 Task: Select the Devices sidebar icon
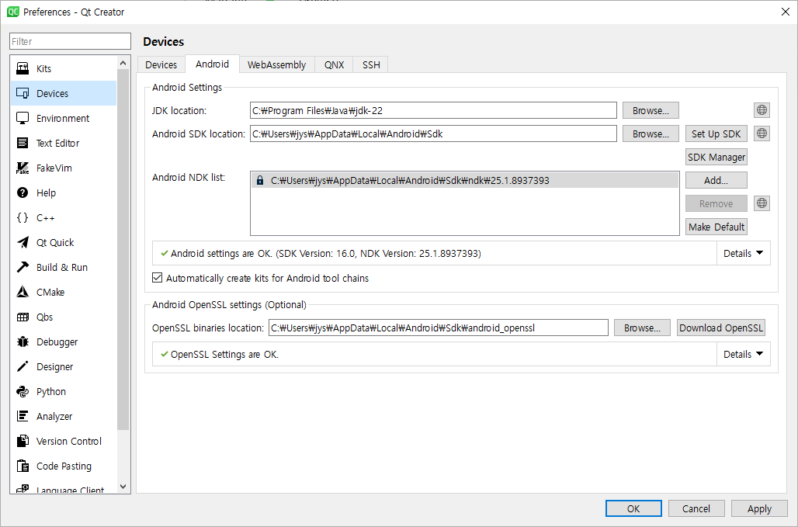click(23, 94)
